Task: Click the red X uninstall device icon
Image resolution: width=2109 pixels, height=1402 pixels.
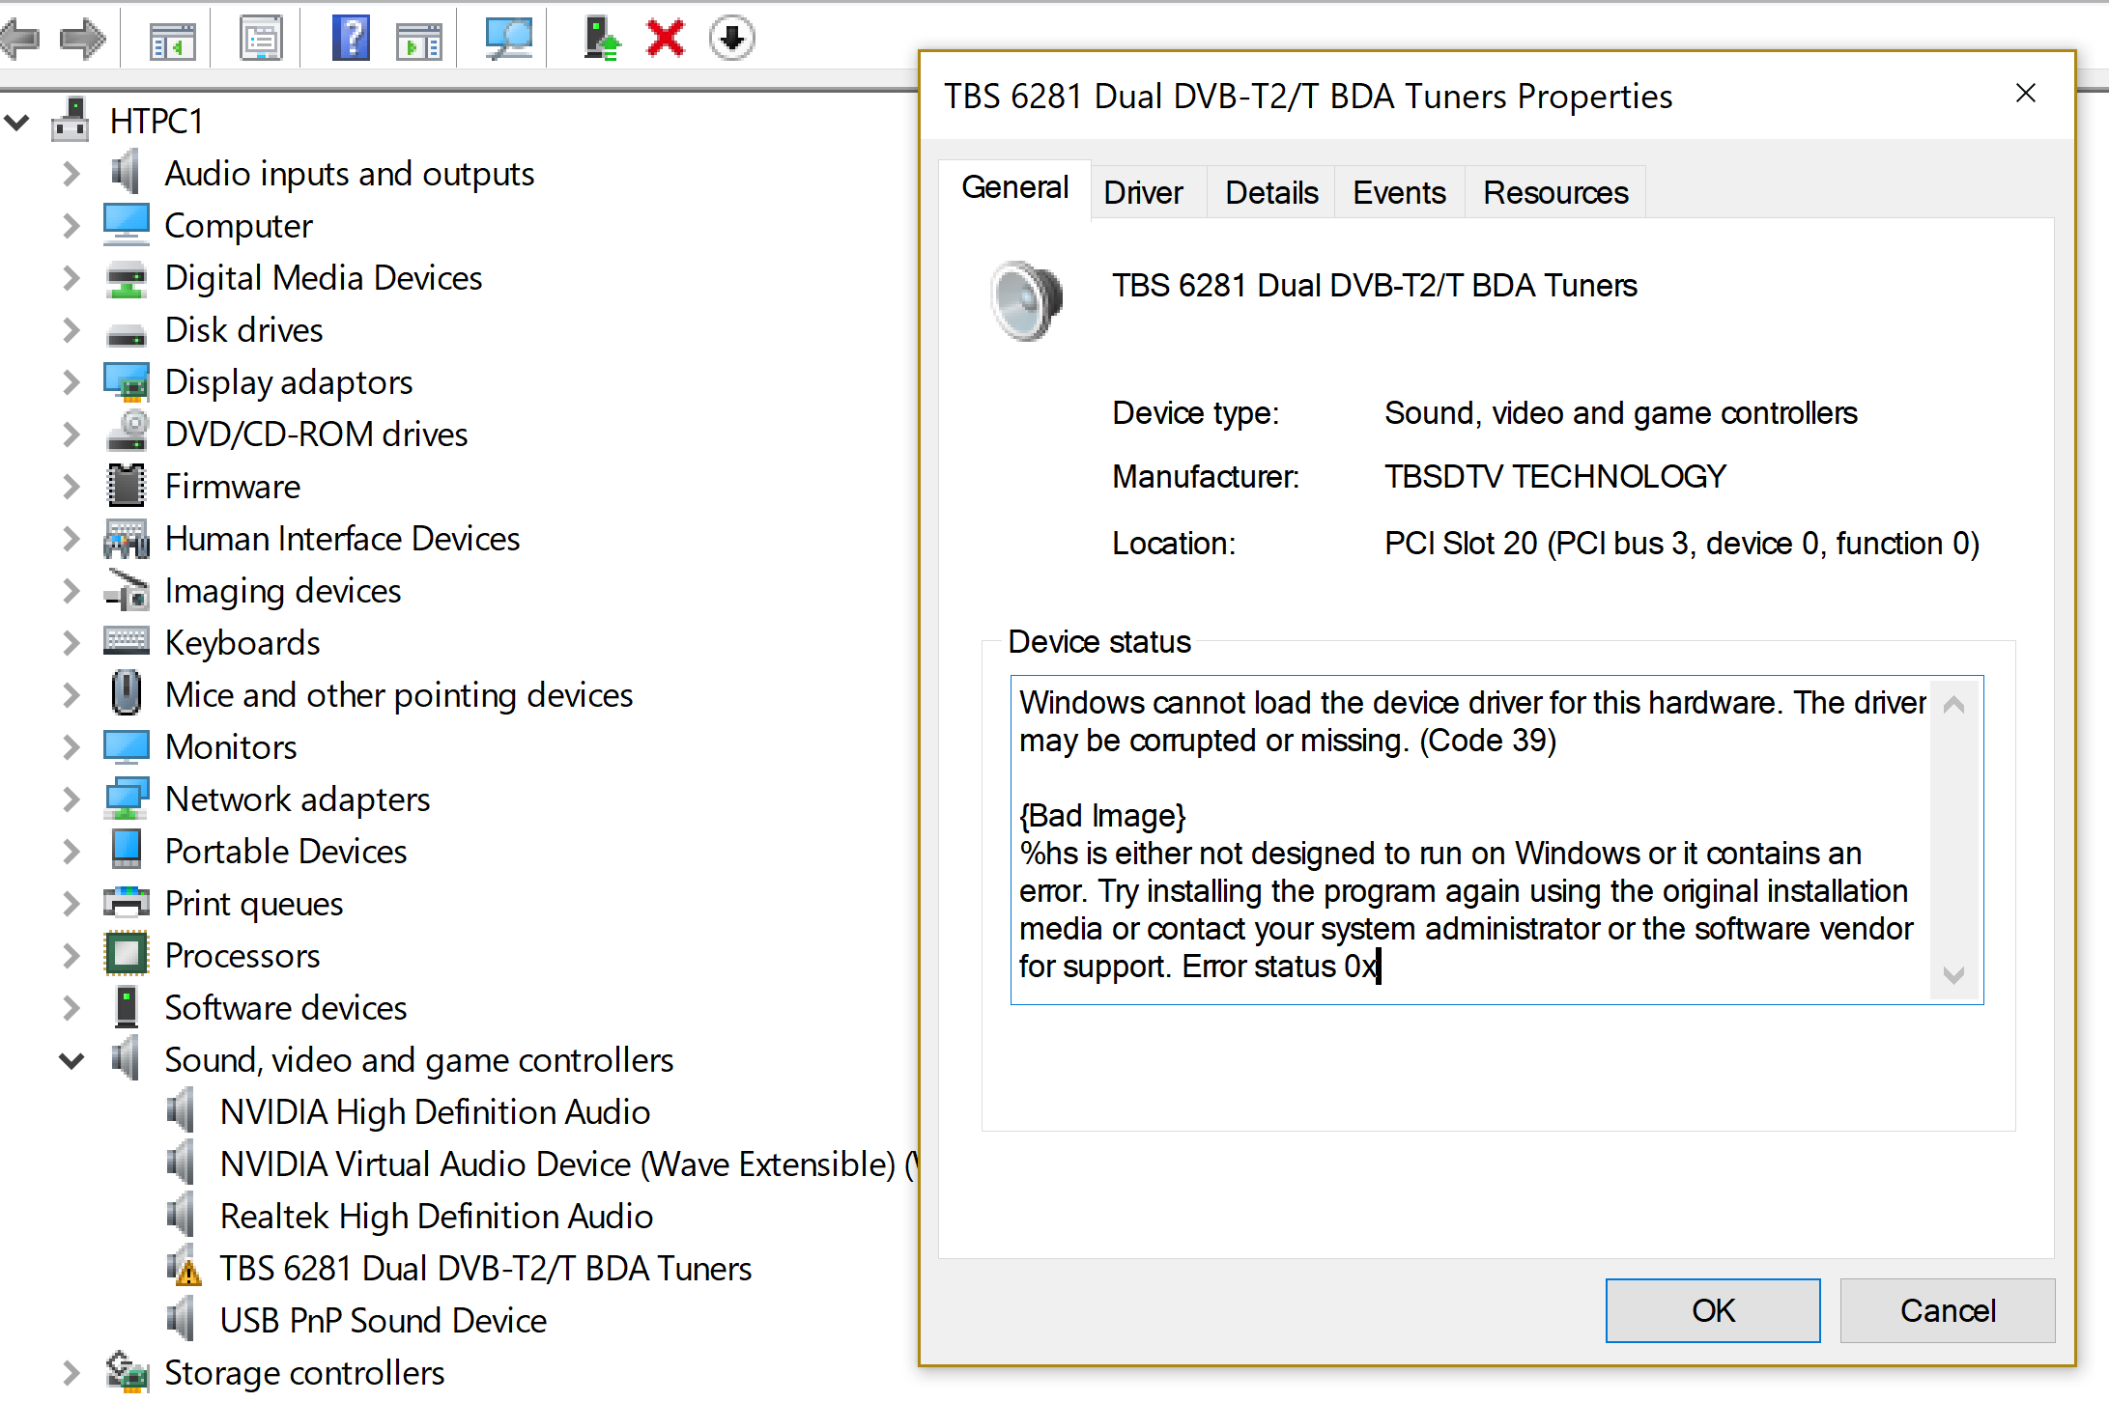Action: pos(666,39)
